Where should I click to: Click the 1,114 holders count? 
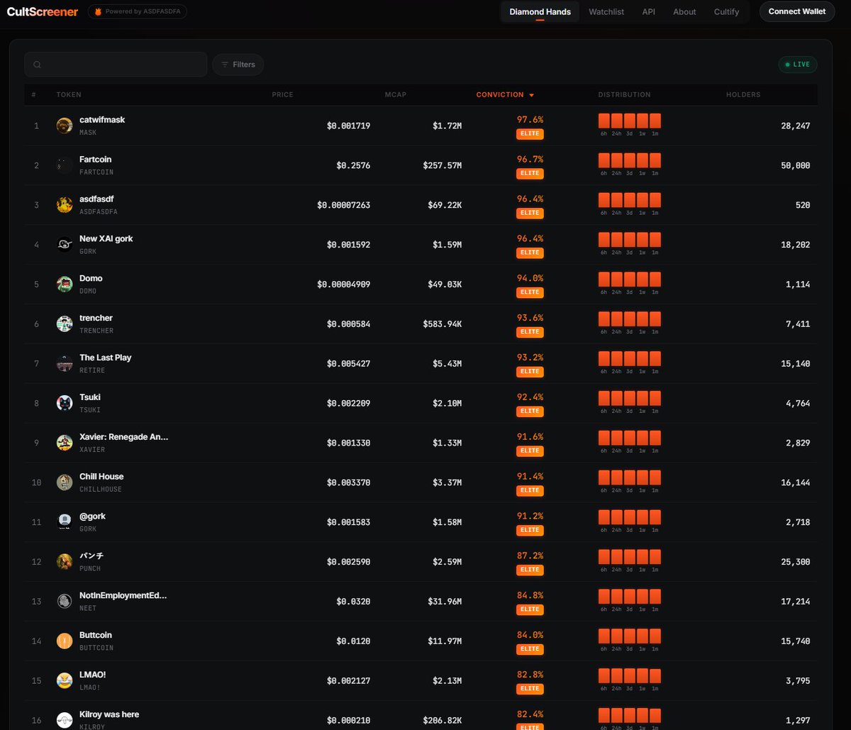(x=798, y=284)
